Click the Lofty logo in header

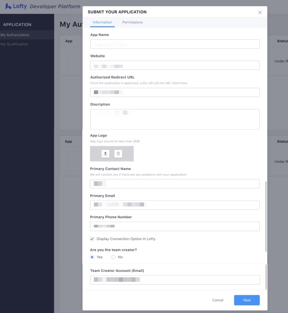16,6
